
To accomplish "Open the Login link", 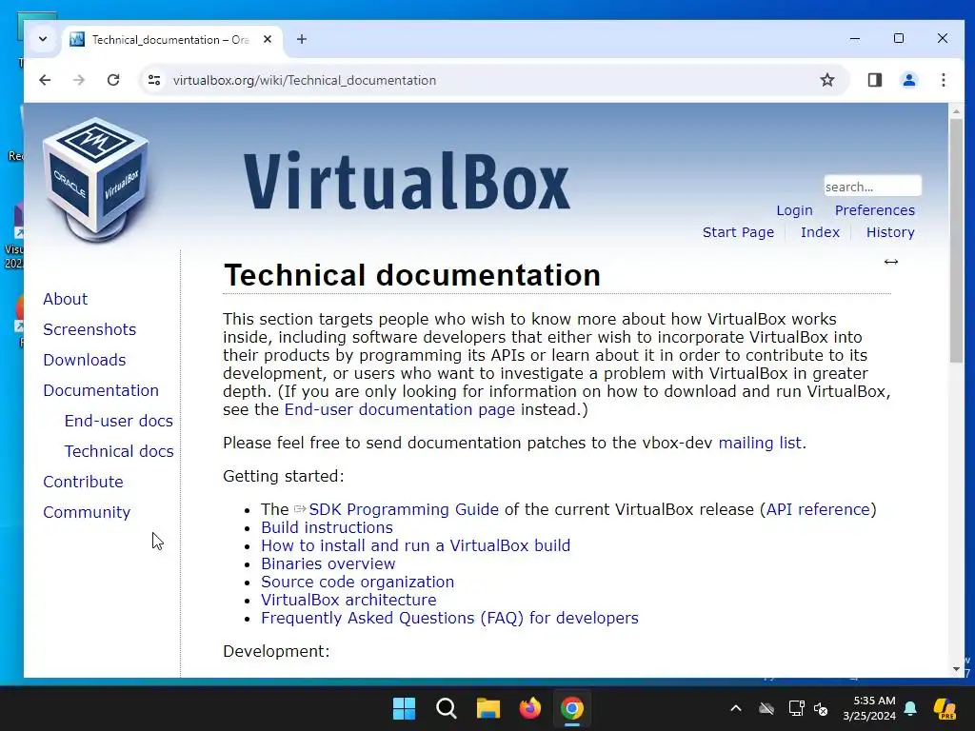I will 794,210.
